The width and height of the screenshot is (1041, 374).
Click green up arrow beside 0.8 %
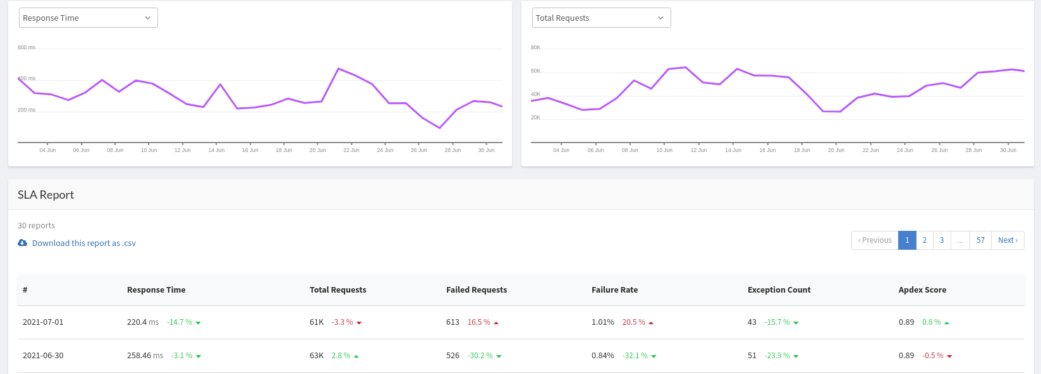(947, 323)
